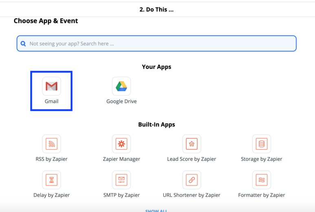Click the '2. Do This ...' step header
This screenshot has height=212, width=315.
point(156,9)
